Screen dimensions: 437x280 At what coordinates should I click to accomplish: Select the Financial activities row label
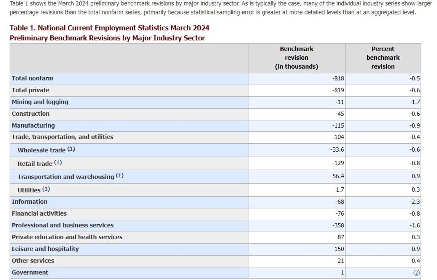pos(39,213)
